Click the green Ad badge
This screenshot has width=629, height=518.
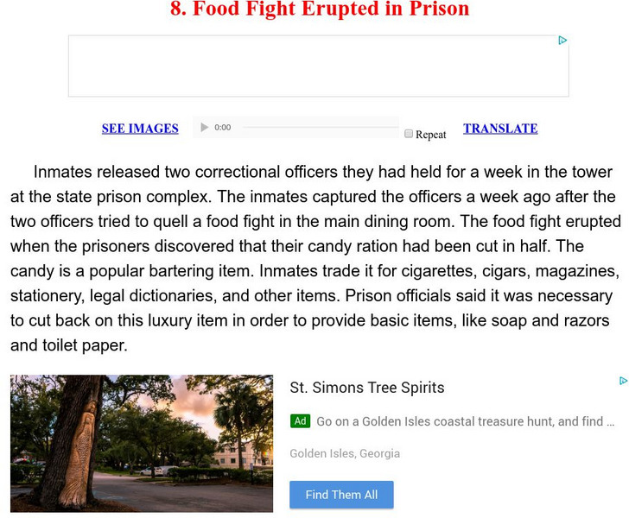tap(300, 421)
